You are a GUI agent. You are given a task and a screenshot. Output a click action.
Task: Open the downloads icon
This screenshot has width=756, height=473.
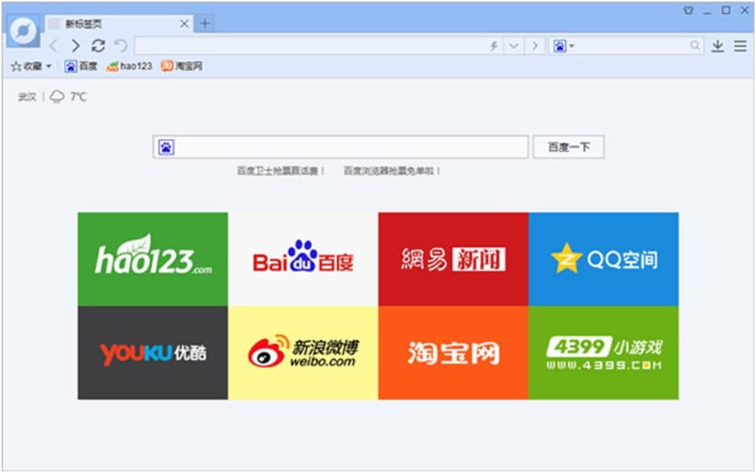point(717,46)
